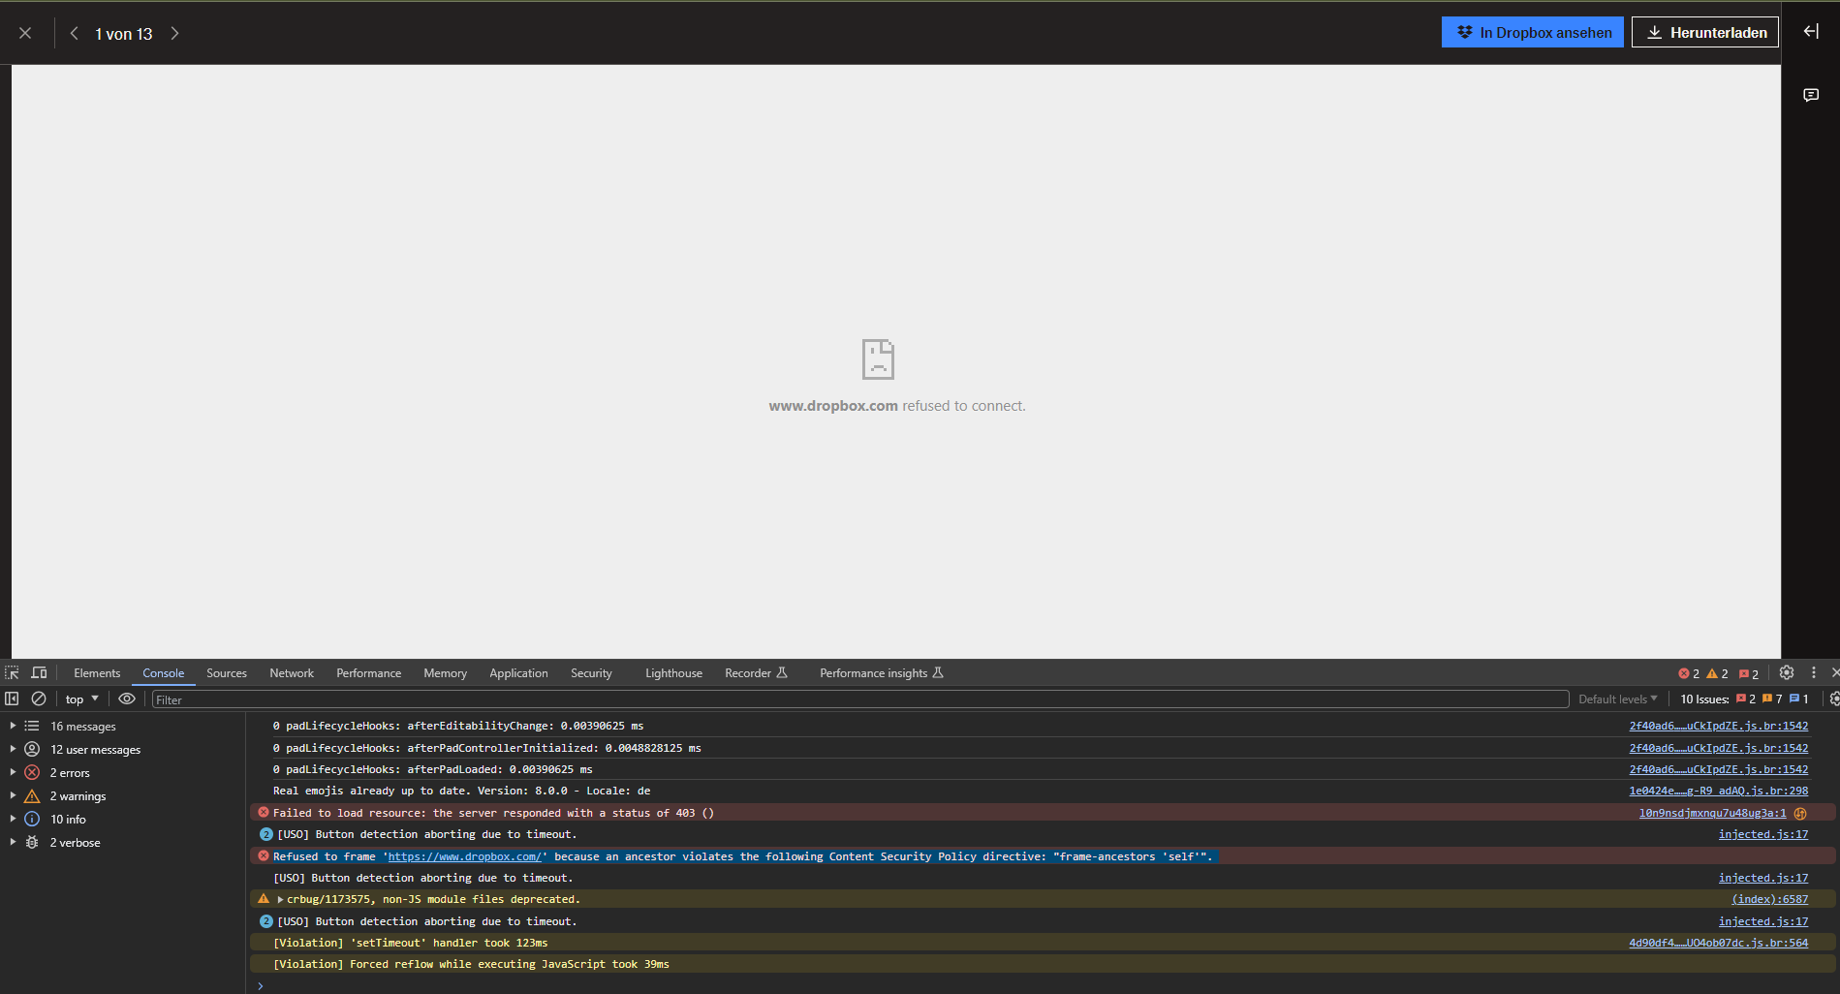Open the Application tab
The height and width of the screenshot is (994, 1840).
point(518,673)
